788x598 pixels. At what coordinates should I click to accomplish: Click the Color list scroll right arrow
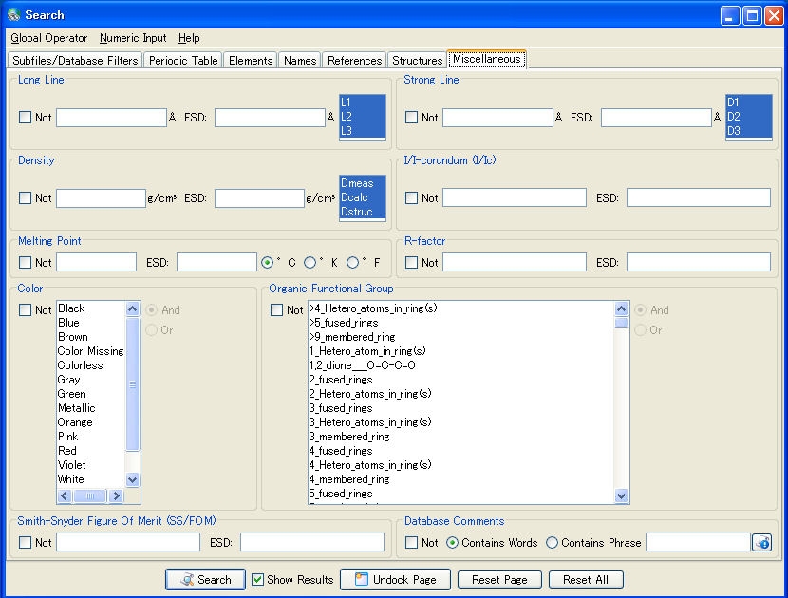pyautogui.click(x=116, y=496)
